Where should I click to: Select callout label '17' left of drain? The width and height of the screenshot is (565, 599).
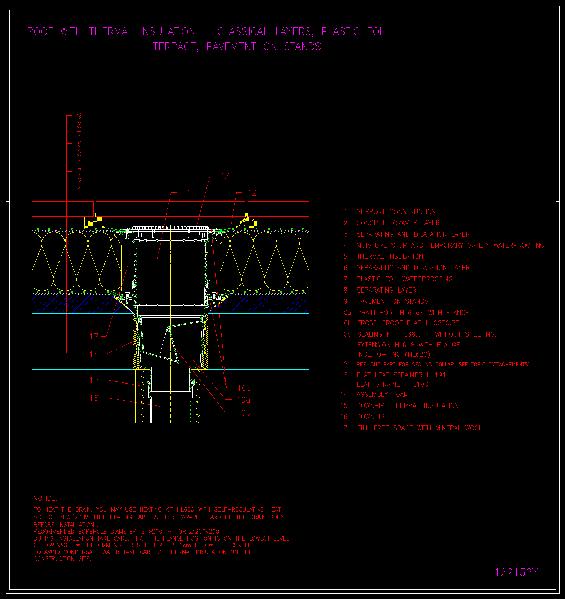coord(94,337)
